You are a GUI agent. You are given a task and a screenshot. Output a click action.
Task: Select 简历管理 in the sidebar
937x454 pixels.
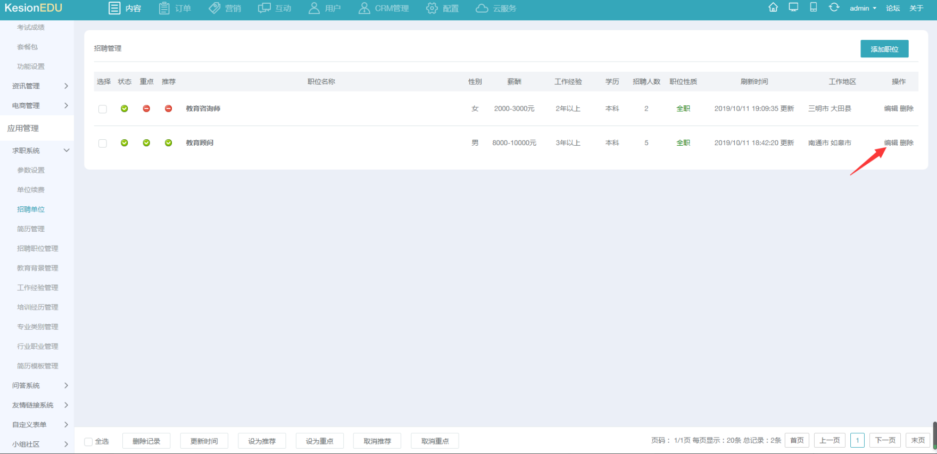(31, 229)
